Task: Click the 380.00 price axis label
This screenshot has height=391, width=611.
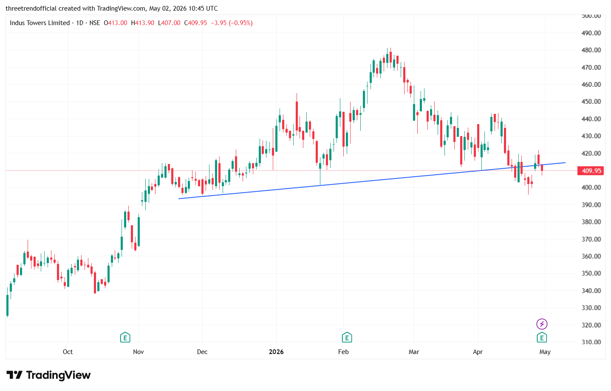Action: pyautogui.click(x=591, y=222)
